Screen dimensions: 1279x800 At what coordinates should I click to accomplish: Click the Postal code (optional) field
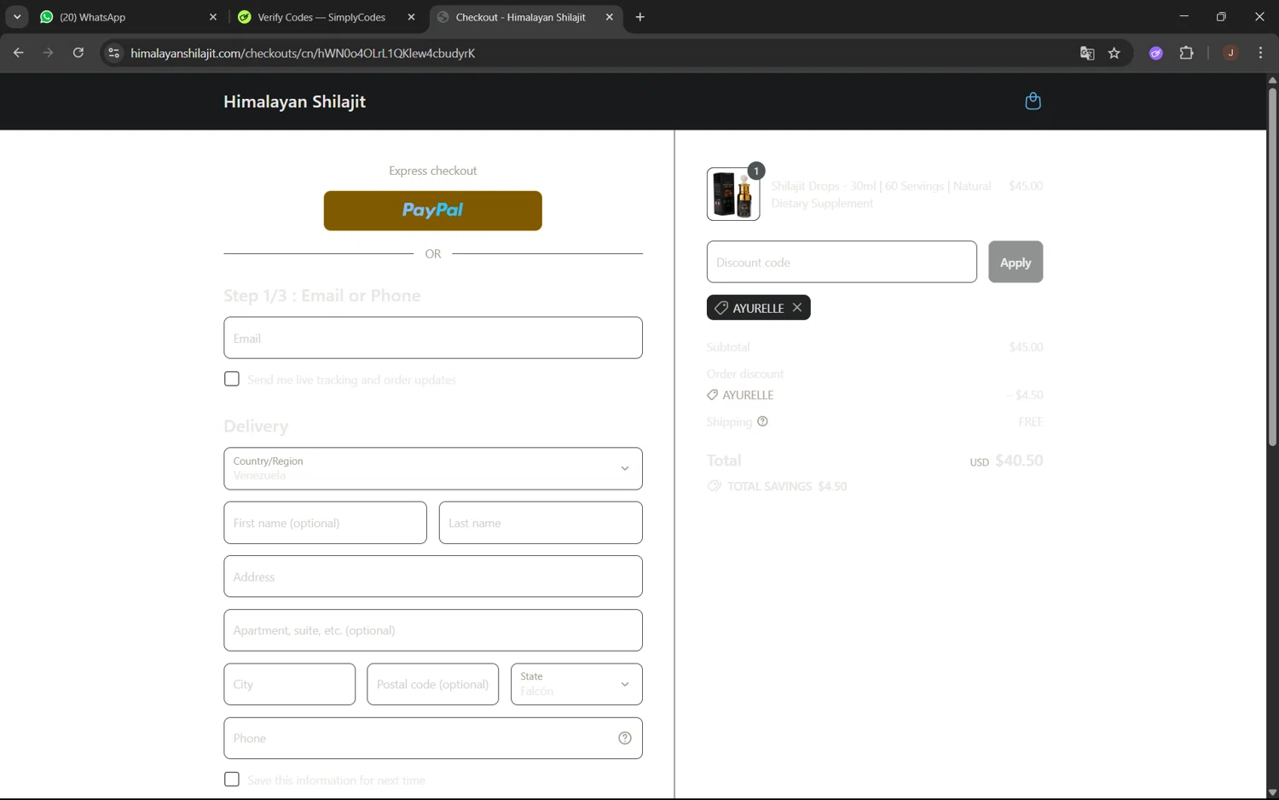(x=432, y=684)
